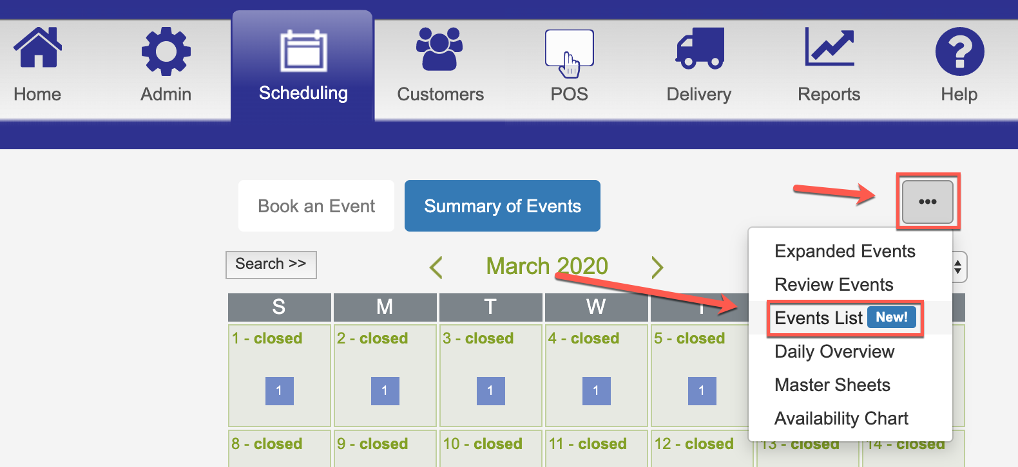Click the Summary of Events button
Image resolution: width=1018 pixels, height=467 pixels.
point(503,206)
